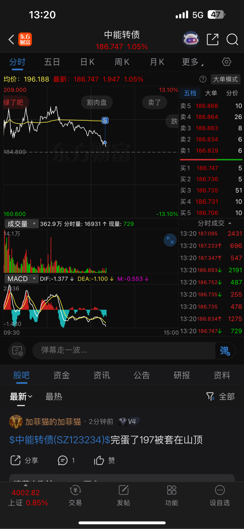
Task: Tap trade row with volume 2431
Action: pyautogui.click(x=211, y=234)
